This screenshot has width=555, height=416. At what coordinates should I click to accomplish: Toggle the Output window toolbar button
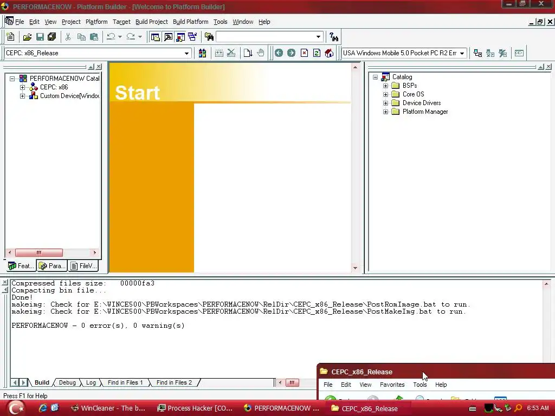pyautogui.click(x=168, y=37)
